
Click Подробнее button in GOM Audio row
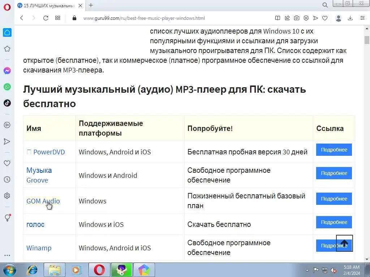click(x=334, y=199)
